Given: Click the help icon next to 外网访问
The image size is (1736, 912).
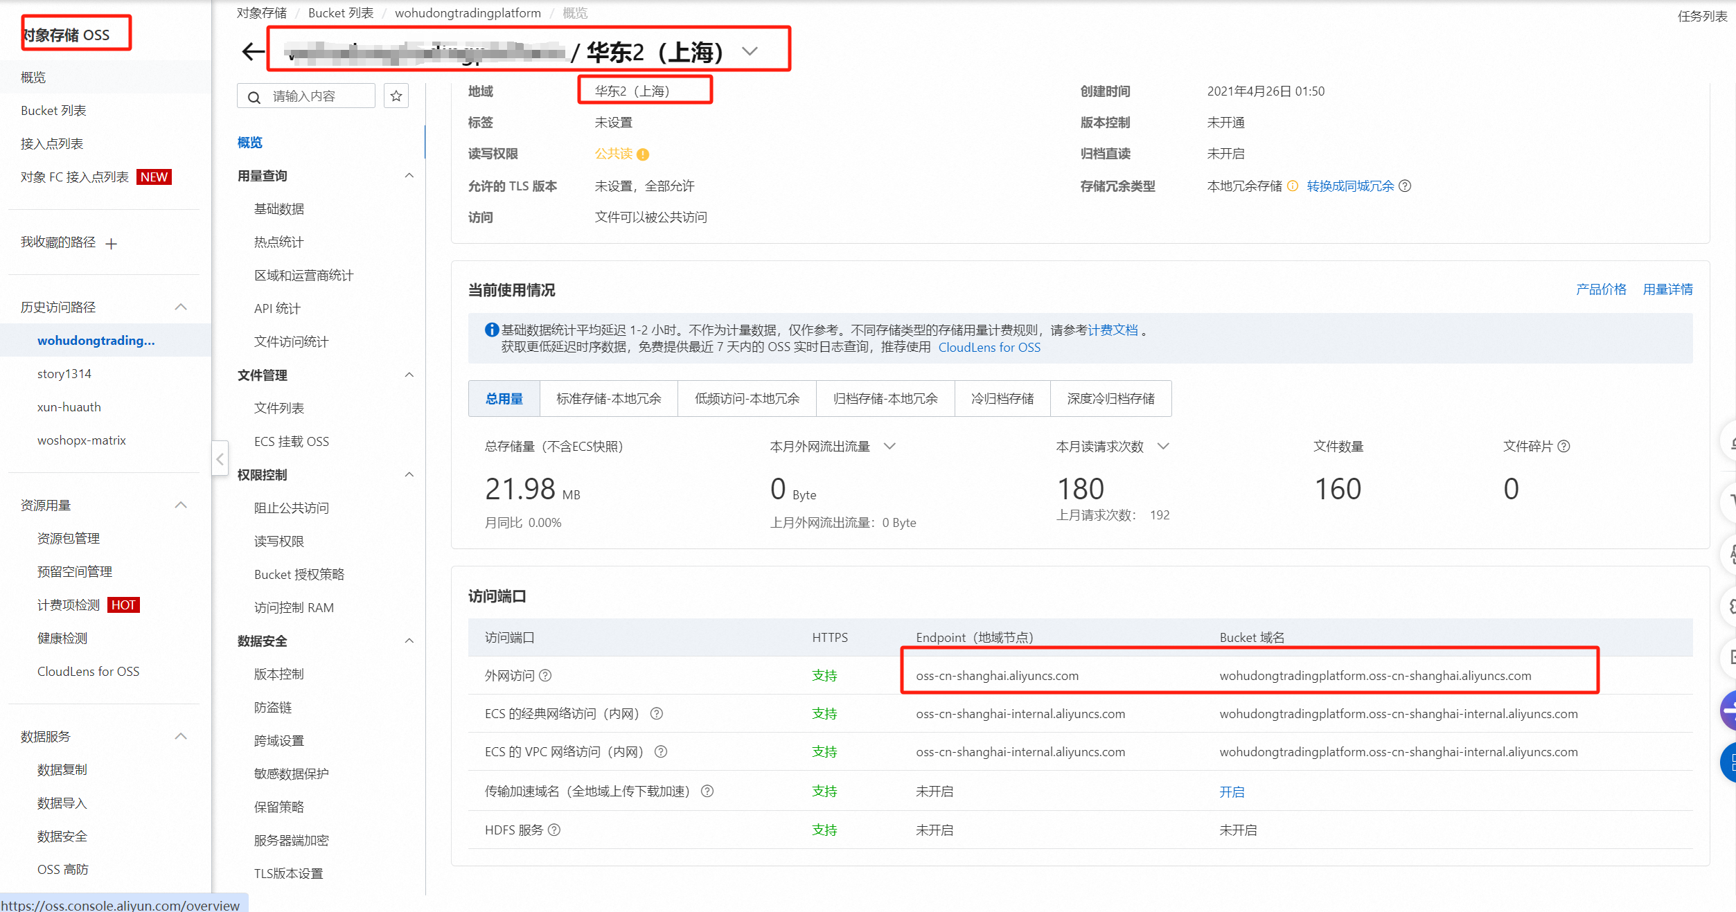Looking at the screenshot, I should pyautogui.click(x=545, y=675).
